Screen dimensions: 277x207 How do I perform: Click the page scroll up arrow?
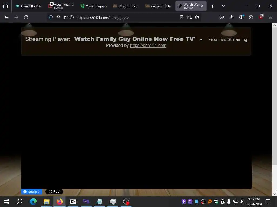point(275,25)
